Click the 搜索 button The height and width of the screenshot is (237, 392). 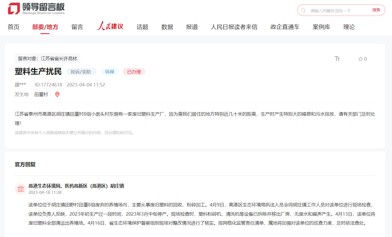[376, 10]
